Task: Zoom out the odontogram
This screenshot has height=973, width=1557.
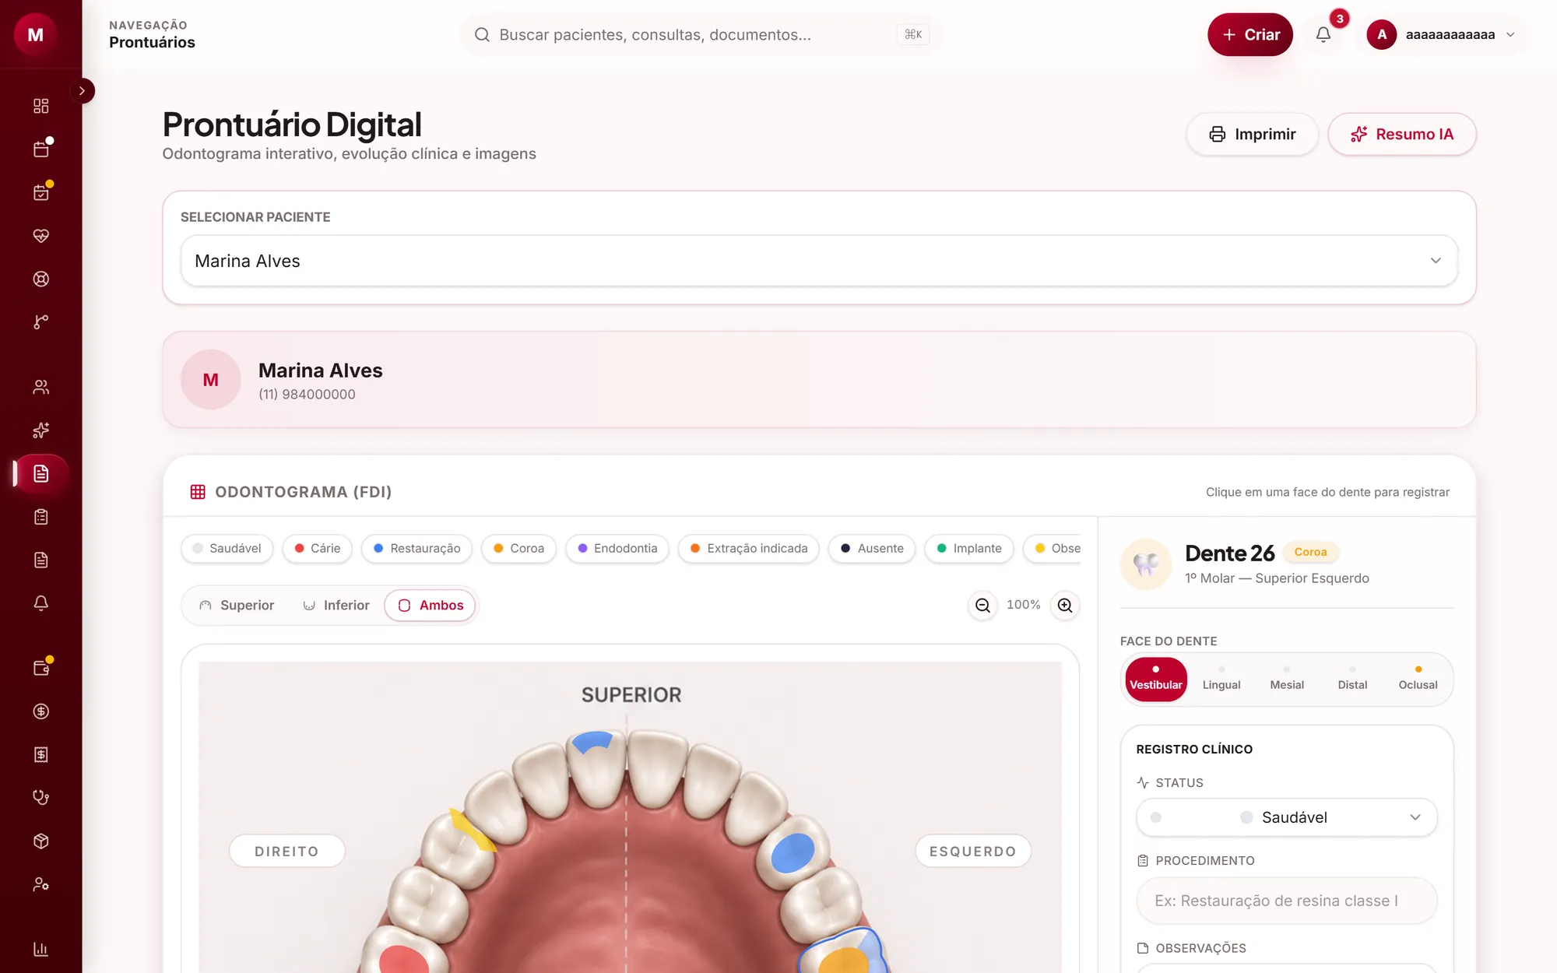Action: (982, 606)
